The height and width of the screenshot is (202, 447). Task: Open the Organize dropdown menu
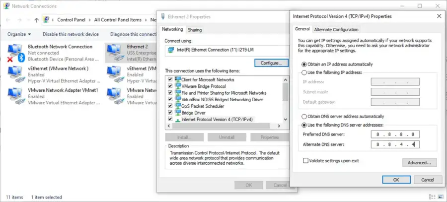pos(19,34)
